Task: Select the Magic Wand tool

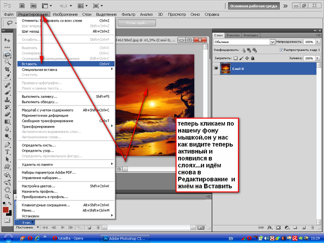Action: point(7,62)
